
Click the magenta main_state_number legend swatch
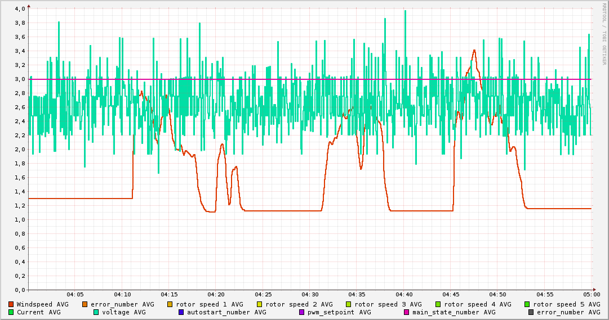point(407,312)
